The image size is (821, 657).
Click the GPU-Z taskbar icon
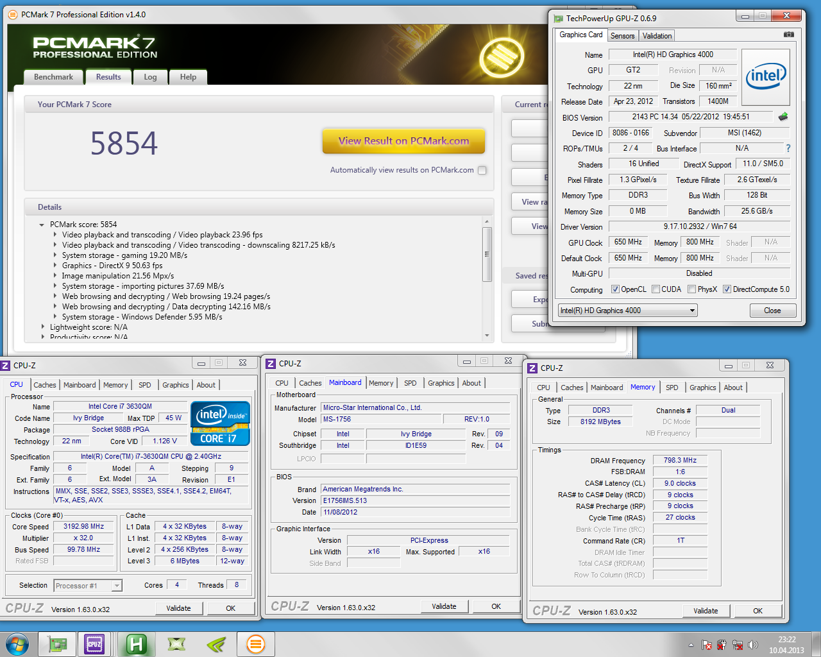click(x=57, y=644)
